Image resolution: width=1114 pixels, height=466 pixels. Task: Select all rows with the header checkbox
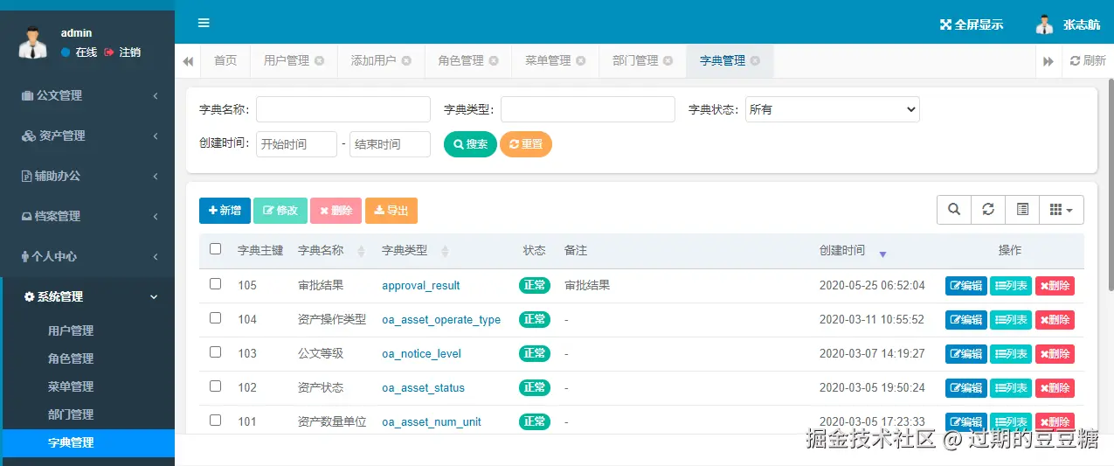(x=216, y=249)
